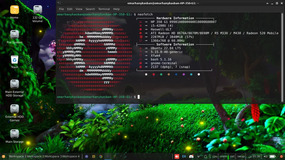
Task: Click the battery indicator icon
Action: click(x=273, y=156)
